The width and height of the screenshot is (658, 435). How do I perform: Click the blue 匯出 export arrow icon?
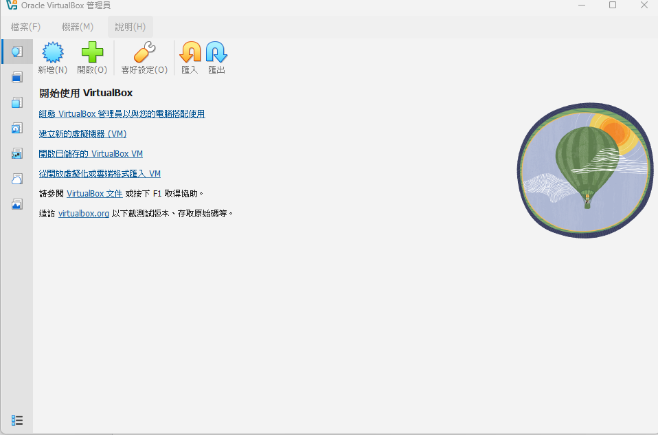pos(216,52)
